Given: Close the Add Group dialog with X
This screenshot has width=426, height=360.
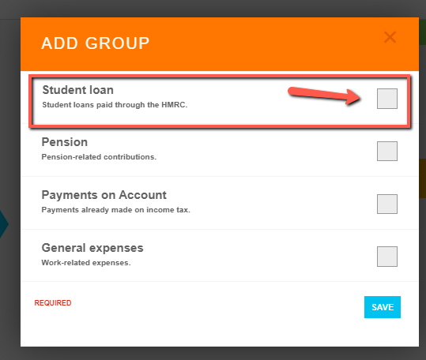Looking at the screenshot, I should pyautogui.click(x=390, y=37).
